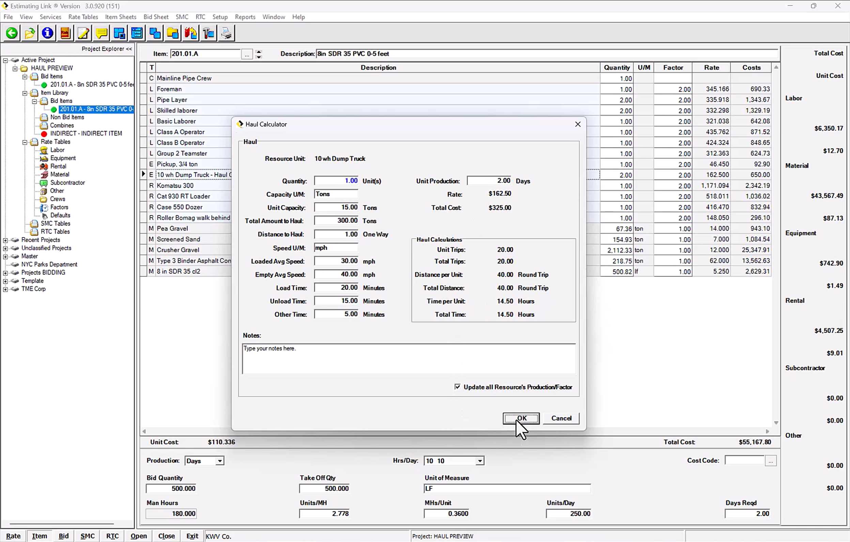Click the bid sheet grid toolbar icon
Screen dimensions: 850x542
pyautogui.click(x=137, y=33)
